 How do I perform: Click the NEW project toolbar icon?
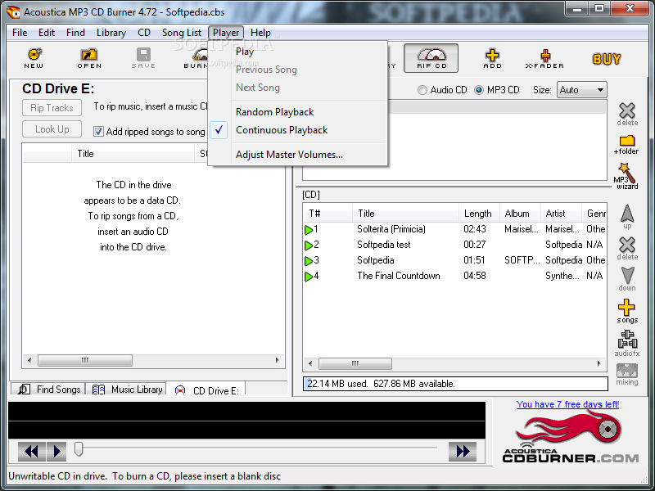34,58
